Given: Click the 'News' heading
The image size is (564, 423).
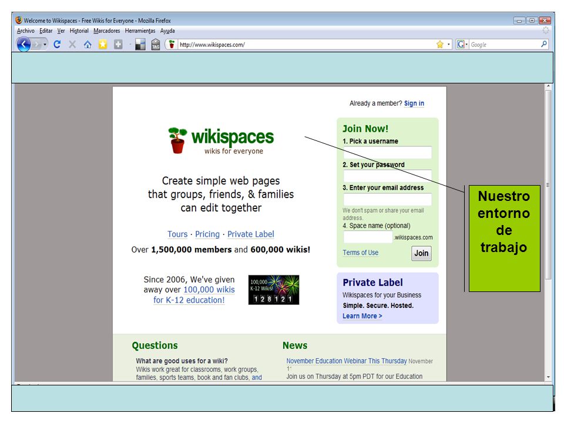Looking at the screenshot, I should (x=295, y=345).
